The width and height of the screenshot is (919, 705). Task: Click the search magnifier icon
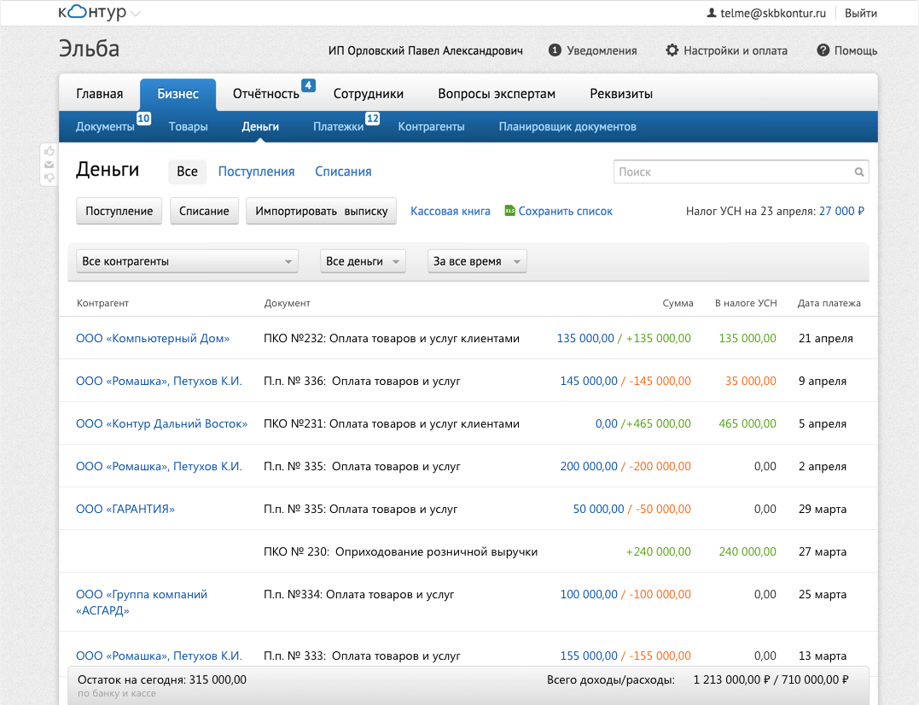click(x=858, y=172)
